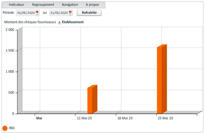Open the end date calendar picker
205x134 pixels.
(70, 13)
